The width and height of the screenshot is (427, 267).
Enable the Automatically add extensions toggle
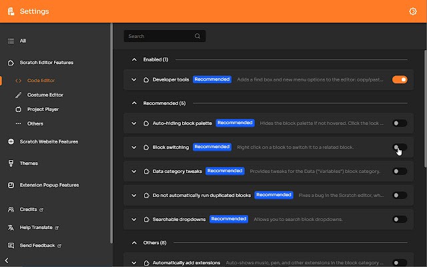tap(400, 262)
